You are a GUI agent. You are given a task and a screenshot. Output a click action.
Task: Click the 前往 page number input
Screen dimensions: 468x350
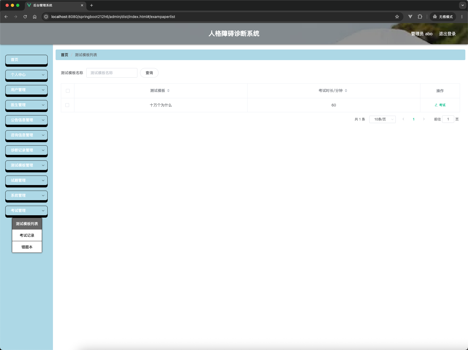(448, 119)
